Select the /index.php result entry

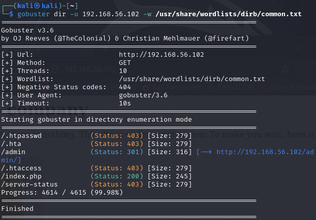(x=97, y=176)
